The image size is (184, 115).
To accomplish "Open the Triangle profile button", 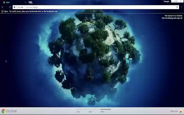I will 166,1.
